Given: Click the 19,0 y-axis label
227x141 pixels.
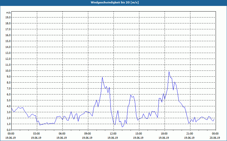Looking at the screenshot, I should pos(8,17).
